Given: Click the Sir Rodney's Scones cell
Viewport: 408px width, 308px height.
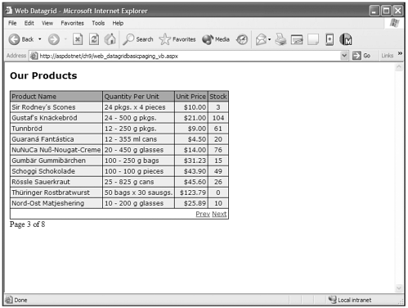Looking at the screenshot, I should point(56,107).
